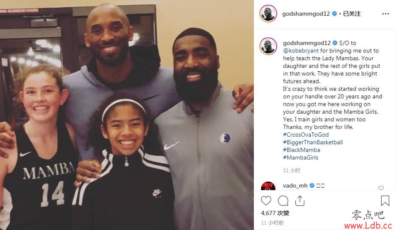Open the #CrossOvaToGod hashtag
Image resolution: width=396 pixels, height=230 pixels.
pyautogui.click(x=306, y=135)
